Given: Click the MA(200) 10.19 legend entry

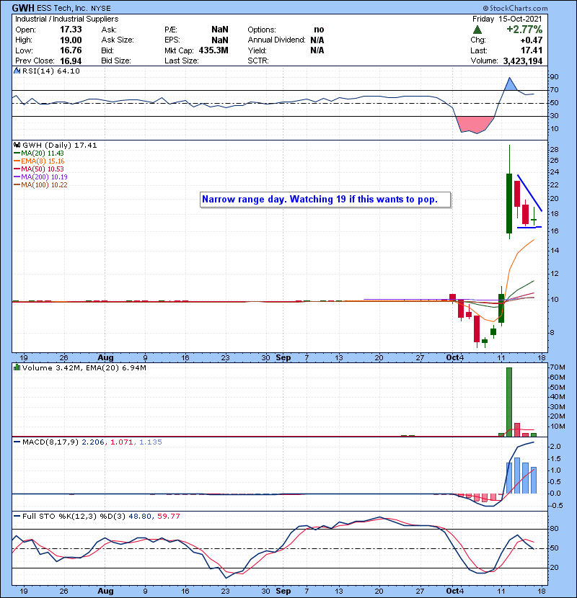Looking at the screenshot, I should click(x=40, y=177).
